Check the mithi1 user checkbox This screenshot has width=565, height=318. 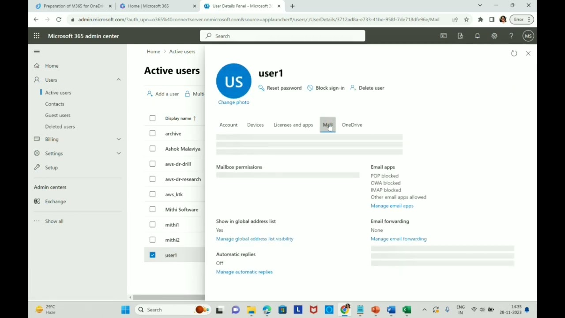click(152, 224)
